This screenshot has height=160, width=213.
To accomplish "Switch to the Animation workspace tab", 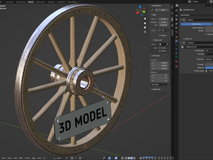I will click(x=10, y=2).
